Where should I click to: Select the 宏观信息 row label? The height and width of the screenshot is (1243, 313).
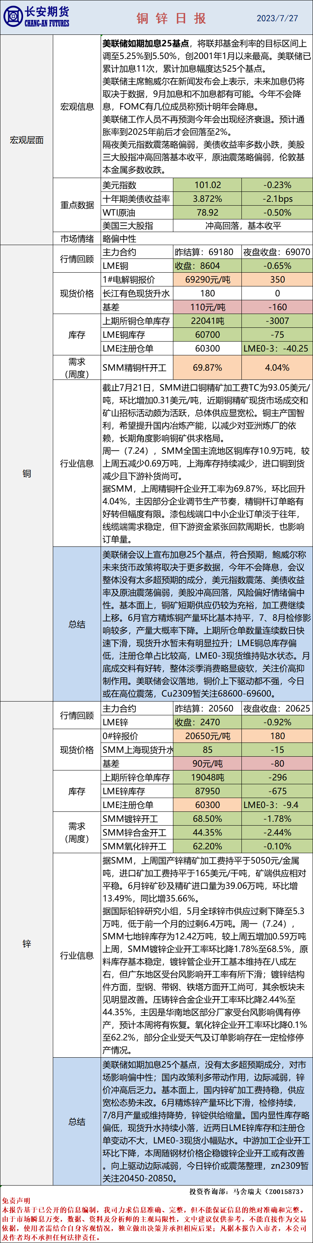(77, 106)
